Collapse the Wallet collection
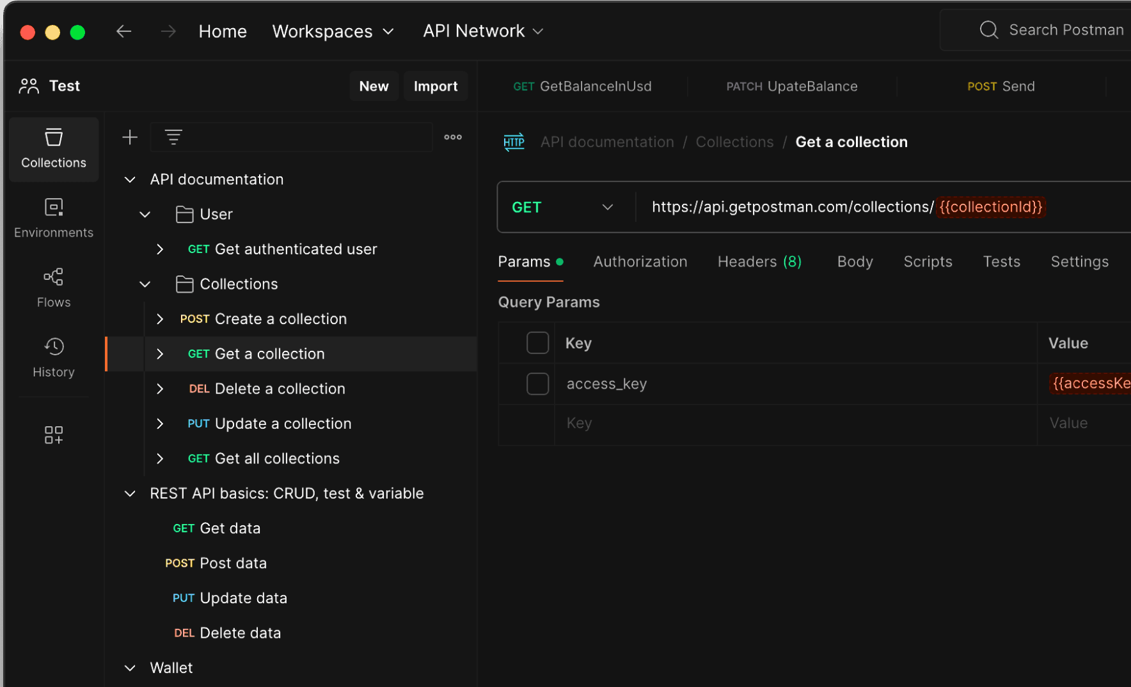This screenshot has height=687, width=1131. (130, 668)
